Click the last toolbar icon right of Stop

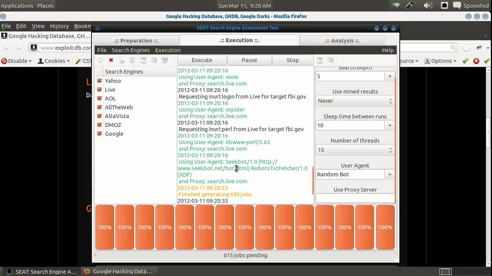331,61
